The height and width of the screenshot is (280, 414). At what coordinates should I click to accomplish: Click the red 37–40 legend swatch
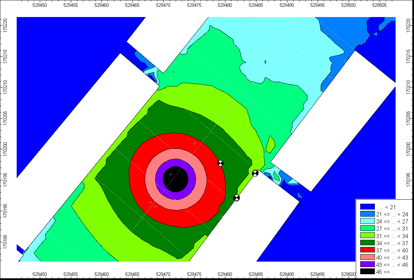click(367, 250)
